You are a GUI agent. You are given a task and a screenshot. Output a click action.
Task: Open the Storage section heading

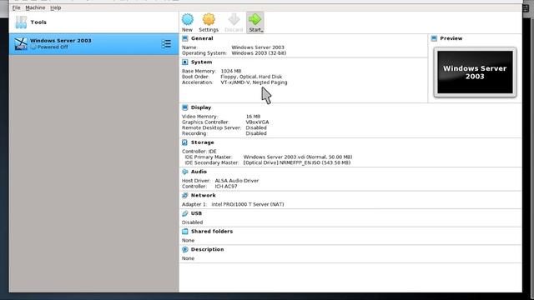pos(202,142)
